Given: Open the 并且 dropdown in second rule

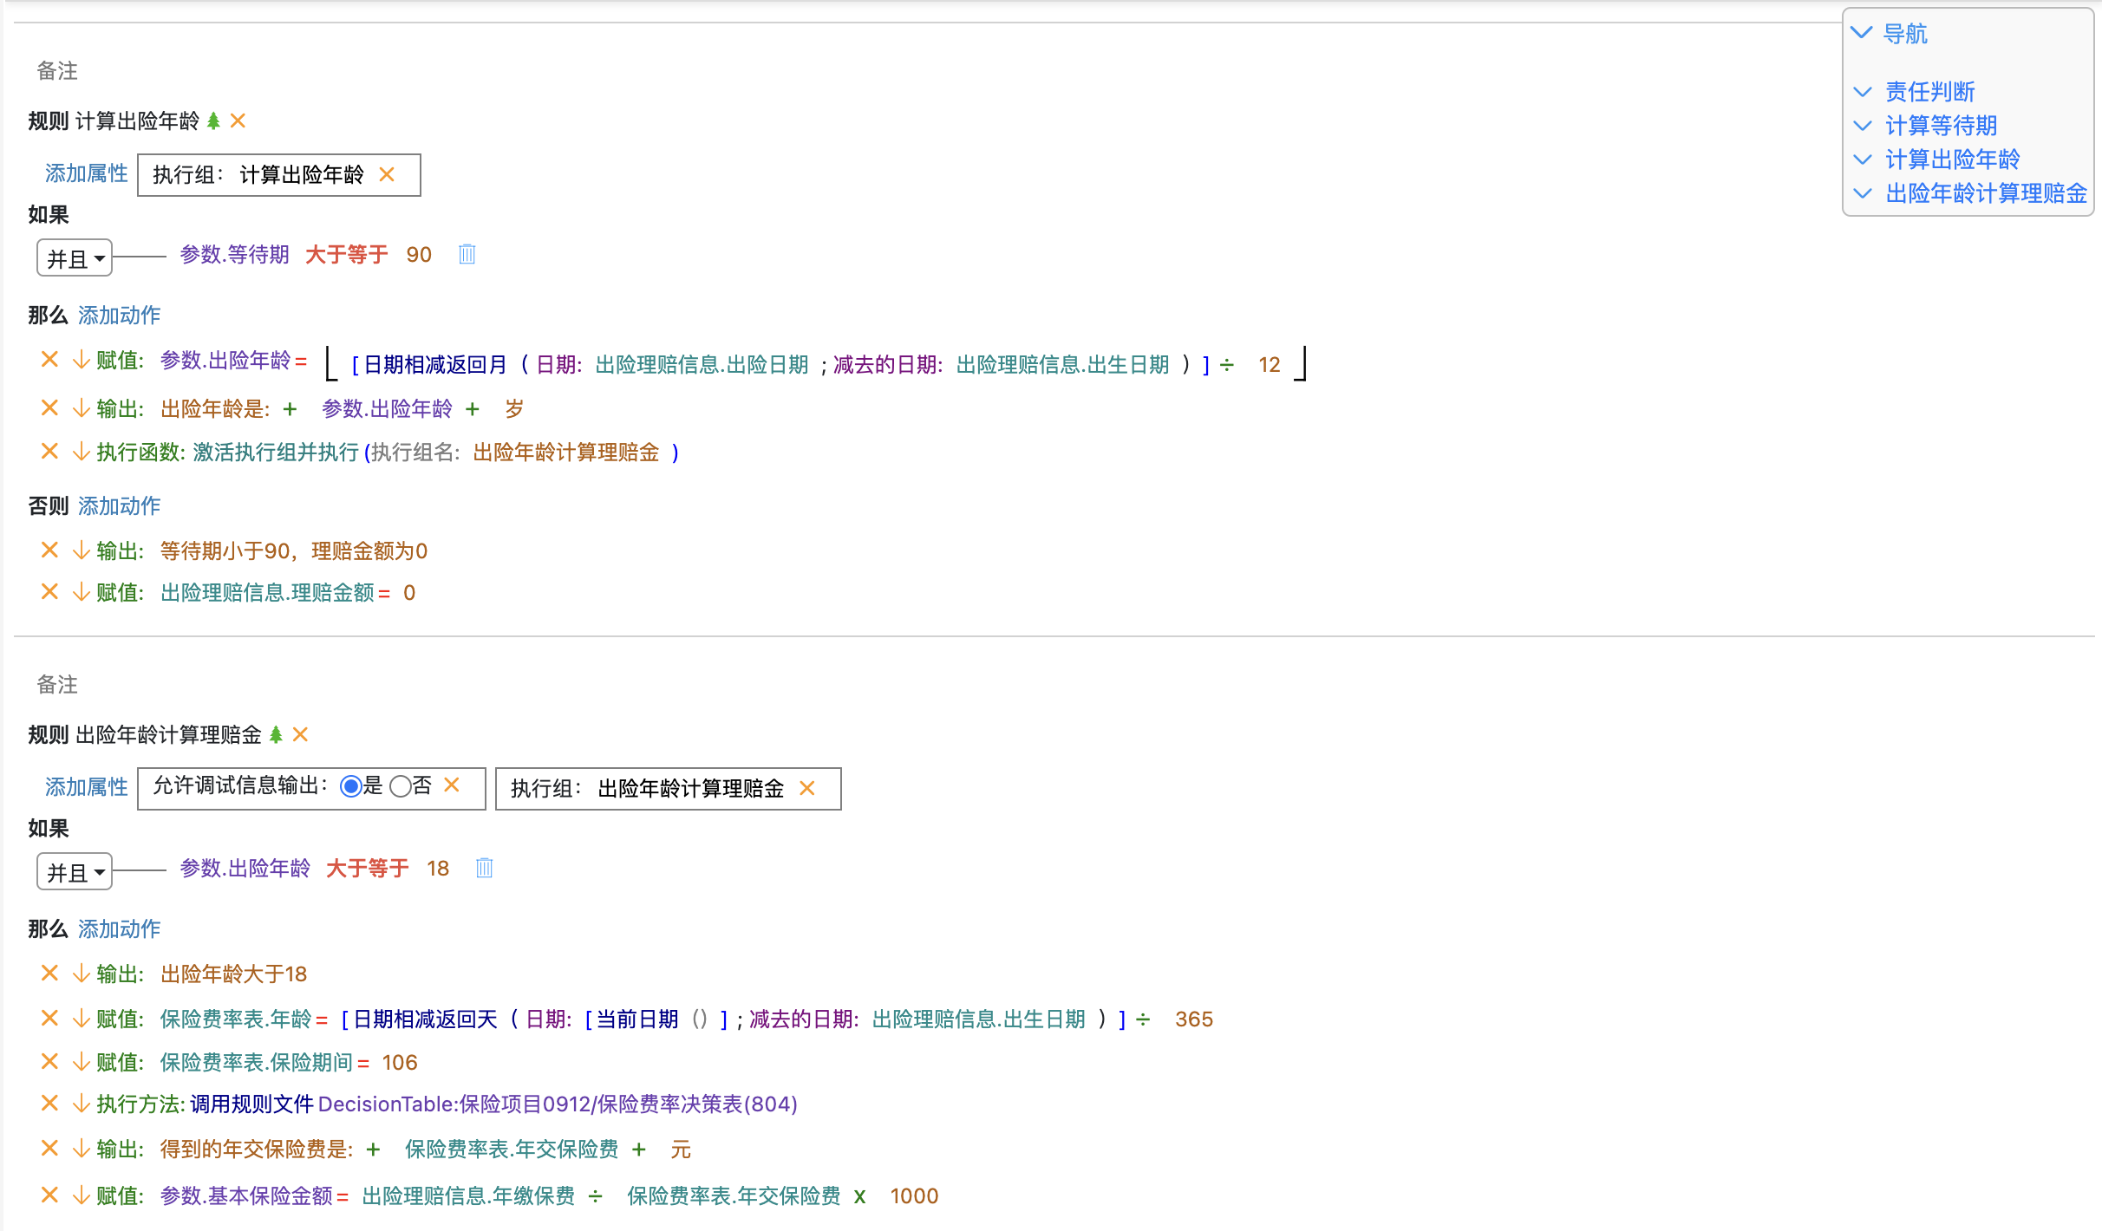Looking at the screenshot, I should 75,872.
